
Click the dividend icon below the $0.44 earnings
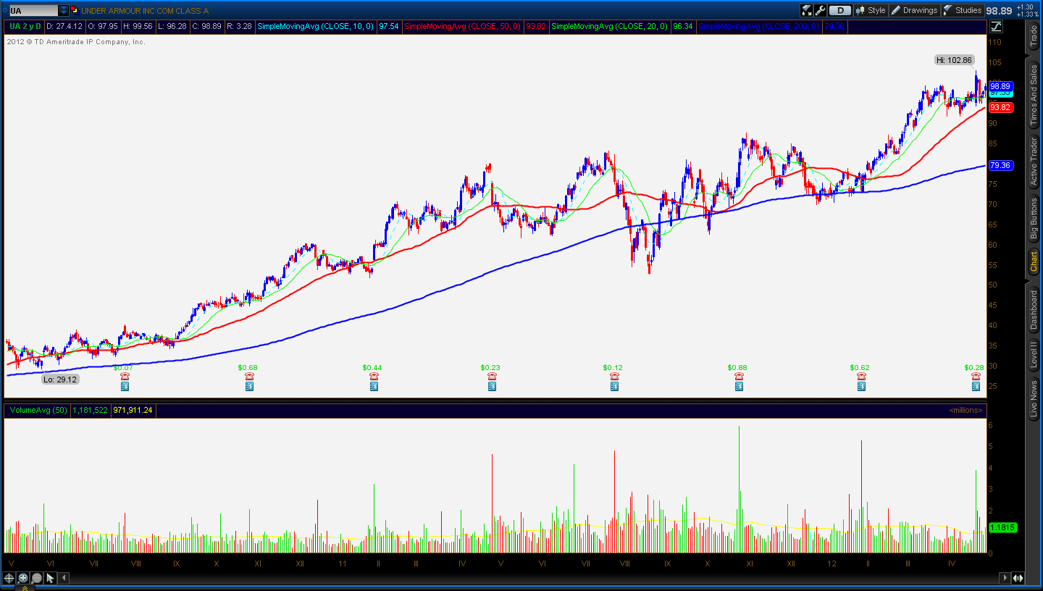pos(374,387)
